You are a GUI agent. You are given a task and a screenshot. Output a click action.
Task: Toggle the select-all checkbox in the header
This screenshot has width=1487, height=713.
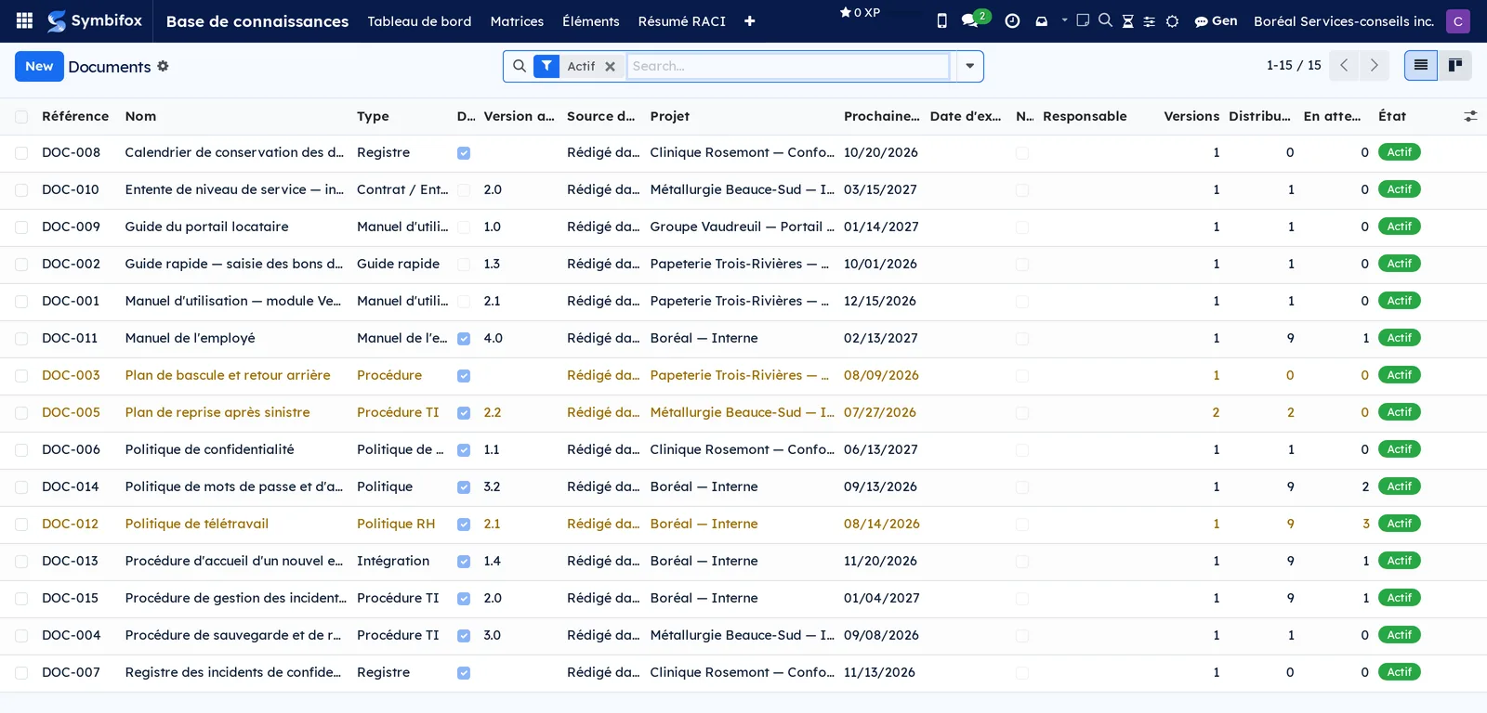[21, 116]
